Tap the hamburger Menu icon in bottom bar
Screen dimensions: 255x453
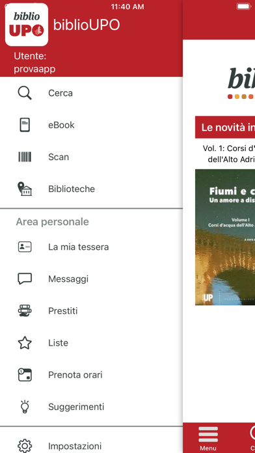[x=208, y=435]
